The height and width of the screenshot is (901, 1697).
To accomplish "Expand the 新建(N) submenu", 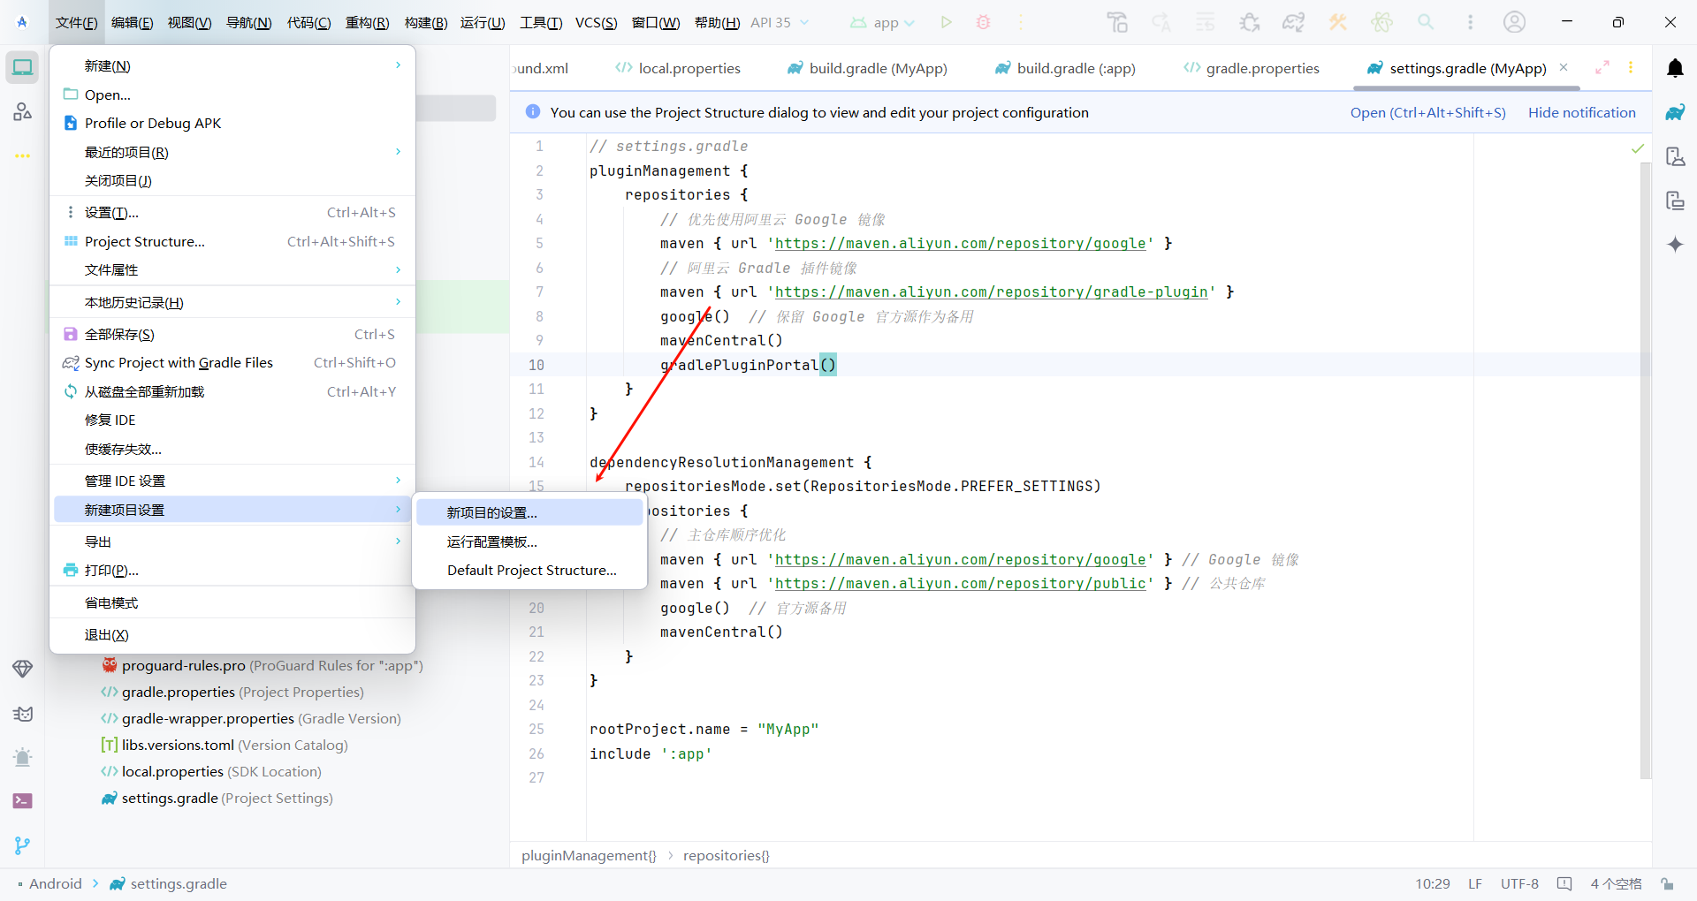I will coord(232,66).
